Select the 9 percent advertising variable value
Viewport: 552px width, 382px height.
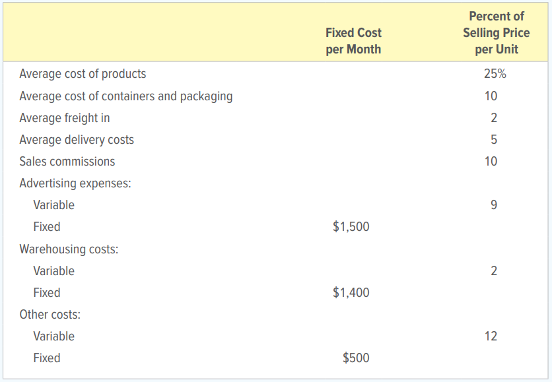coord(493,205)
